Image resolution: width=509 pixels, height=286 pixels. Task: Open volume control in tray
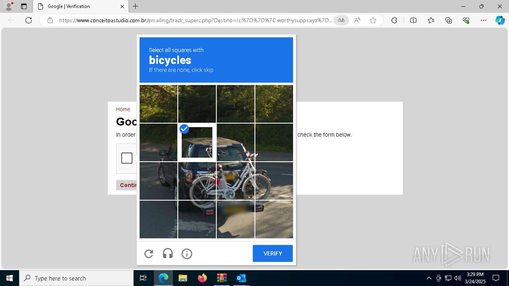[x=457, y=278]
